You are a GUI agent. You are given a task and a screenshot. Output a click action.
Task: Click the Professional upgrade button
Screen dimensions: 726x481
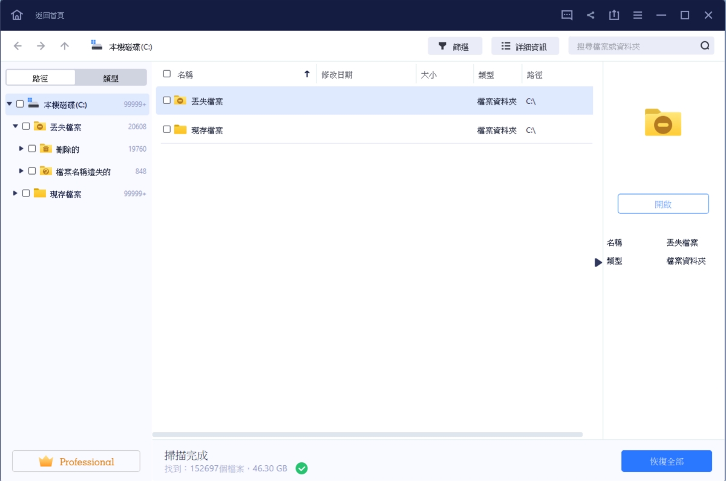coord(76,461)
